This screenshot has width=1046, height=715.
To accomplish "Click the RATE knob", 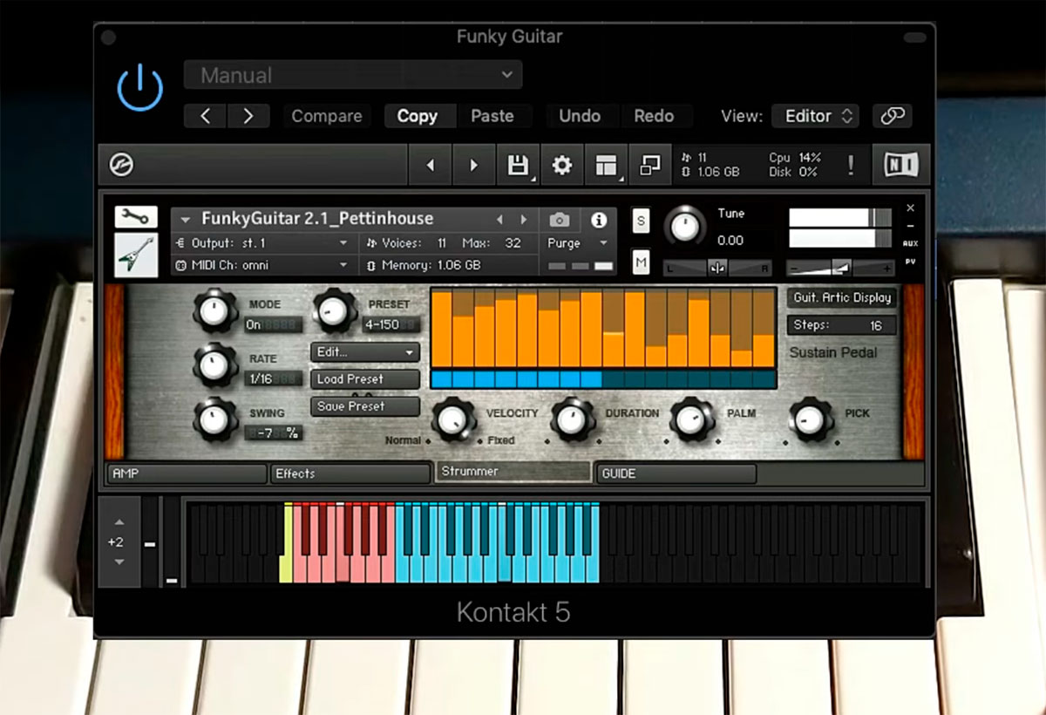I will tap(214, 365).
